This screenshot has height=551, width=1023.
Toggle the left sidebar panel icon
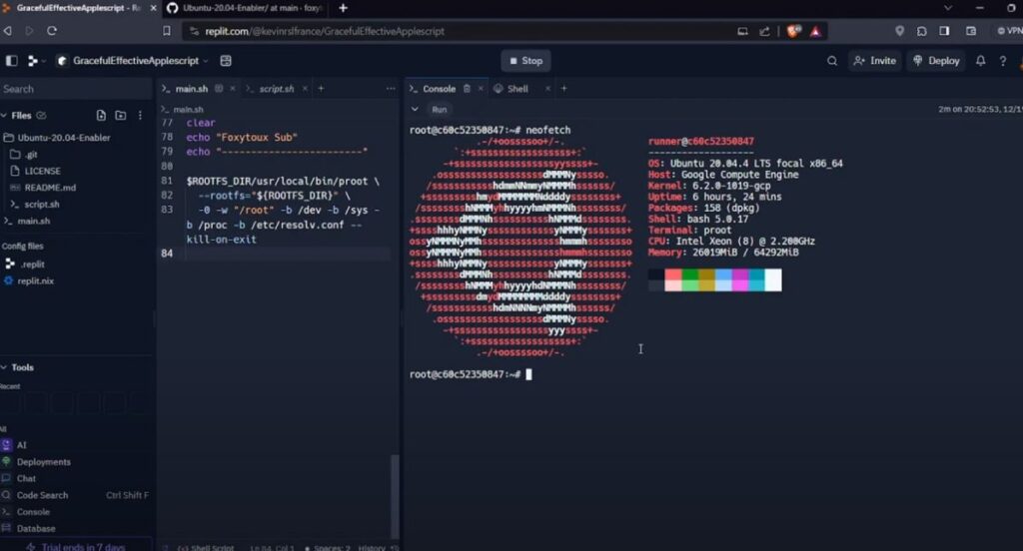12,61
